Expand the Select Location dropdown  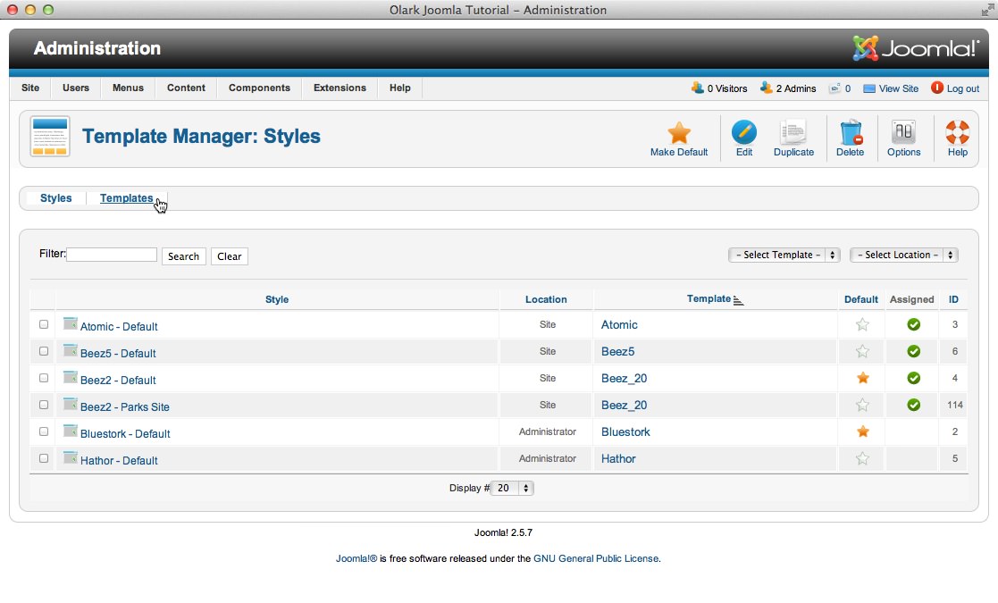tap(903, 255)
